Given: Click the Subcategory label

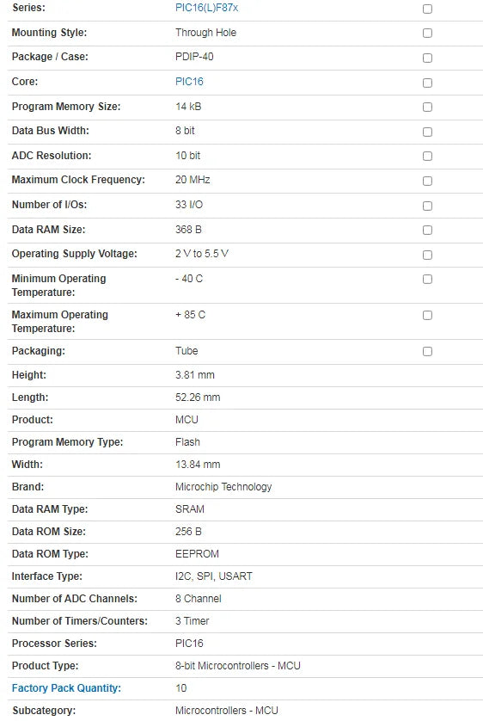Looking at the screenshot, I should [44, 711].
